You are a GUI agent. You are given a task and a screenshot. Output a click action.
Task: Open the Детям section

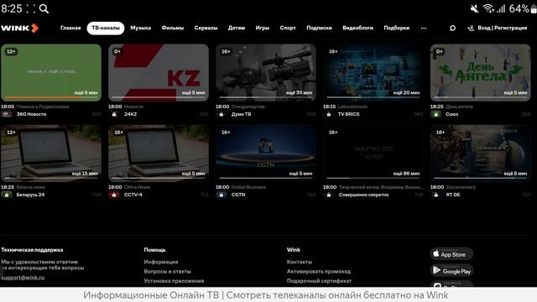(237, 28)
